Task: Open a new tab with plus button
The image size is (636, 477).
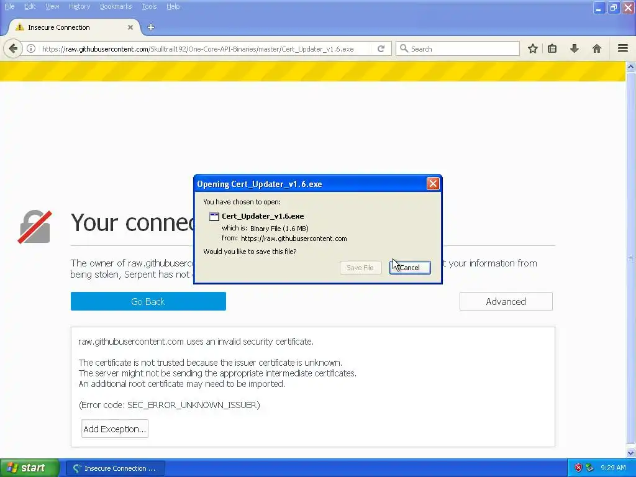Action: tap(151, 27)
